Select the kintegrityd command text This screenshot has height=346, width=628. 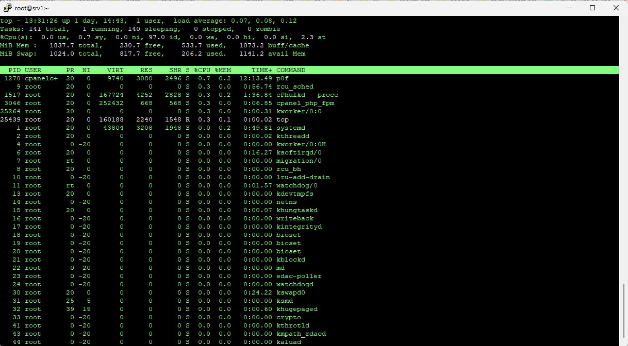299,227
